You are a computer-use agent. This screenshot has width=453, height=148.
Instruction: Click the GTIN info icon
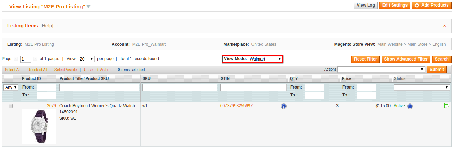tap(283, 106)
